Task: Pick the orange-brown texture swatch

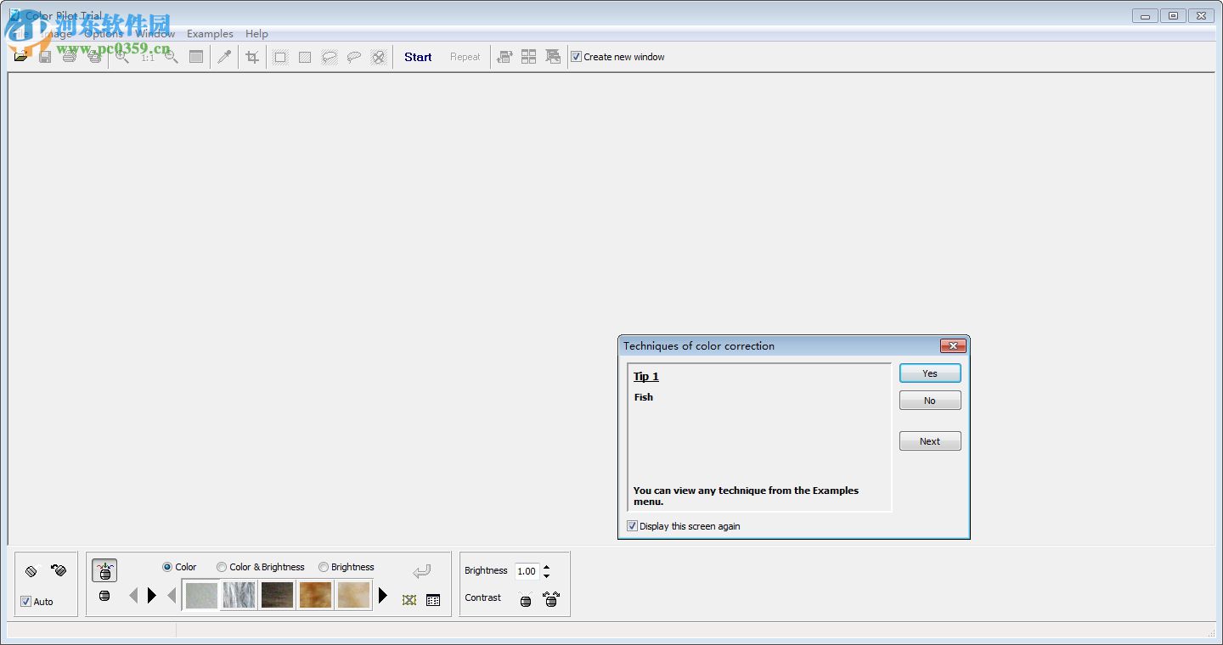Action: 315,595
